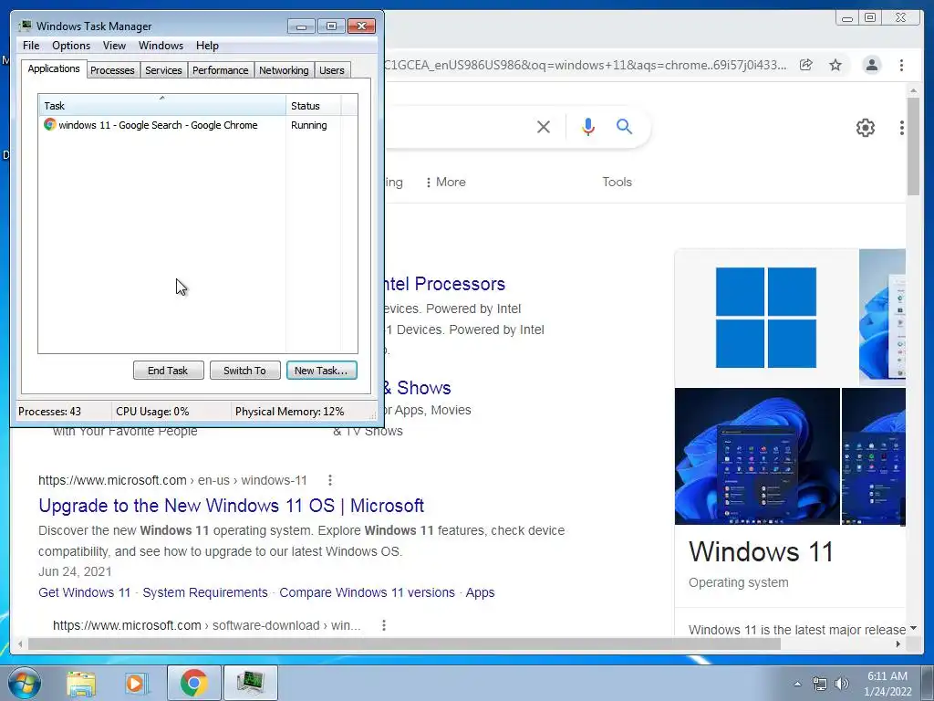934x701 pixels.
Task: Open the Windows menu in Task Manager
Action: pos(161,46)
